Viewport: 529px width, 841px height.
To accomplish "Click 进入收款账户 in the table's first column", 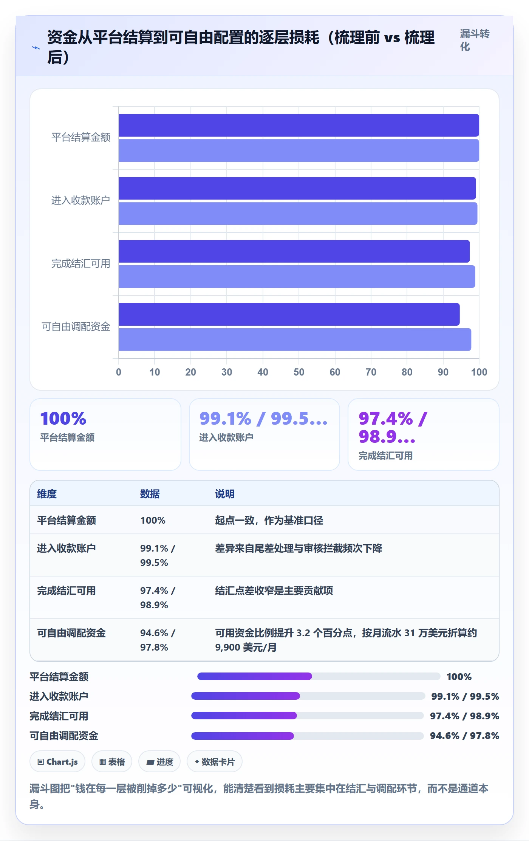I will tap(67, 548).
